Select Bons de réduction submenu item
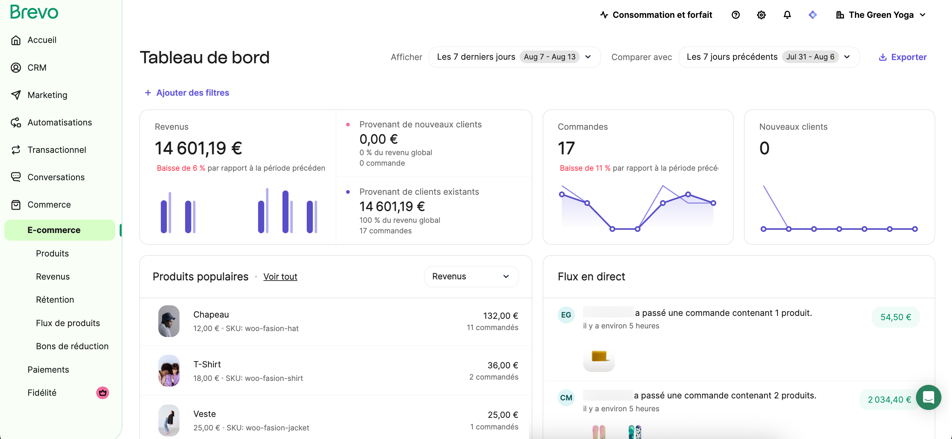The image size is (952, 439). 72,346
